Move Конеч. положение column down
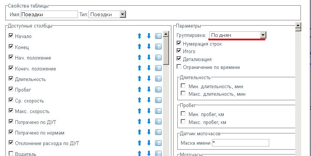The height and width of the screenshot is (156, 311). pyautogui.click(x=149, y=68)
